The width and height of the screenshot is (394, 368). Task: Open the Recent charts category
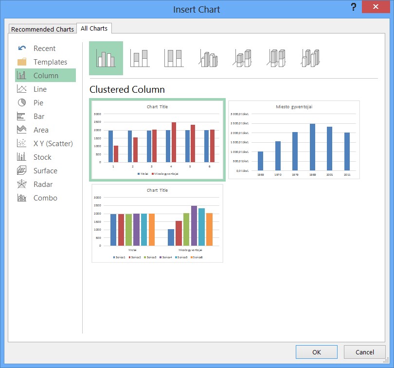[x=44, y=49]
